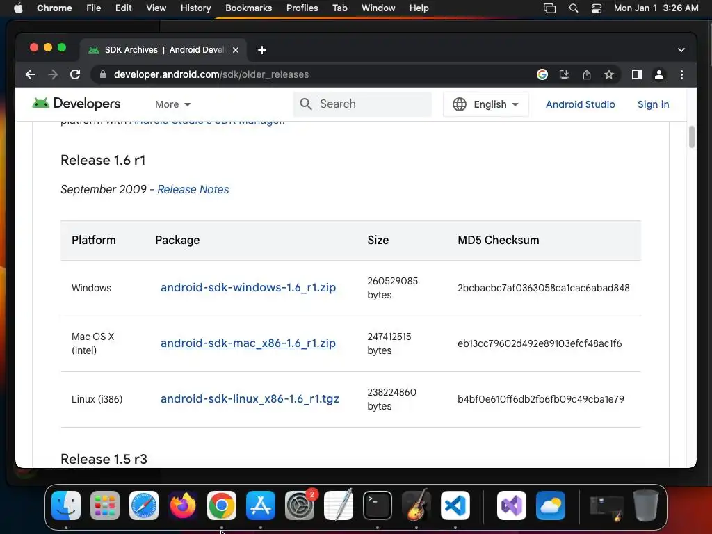
Task: Open the Chrome profile avatar
Action: pyautogui.click(x=659, y=74)
